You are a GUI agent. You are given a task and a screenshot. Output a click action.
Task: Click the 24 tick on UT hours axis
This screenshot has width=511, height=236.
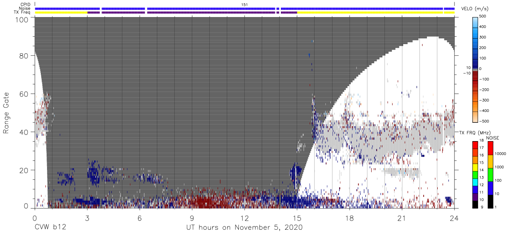coord(454,218)
